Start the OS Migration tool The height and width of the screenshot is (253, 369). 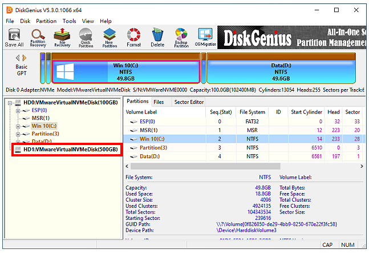(205, 38)
